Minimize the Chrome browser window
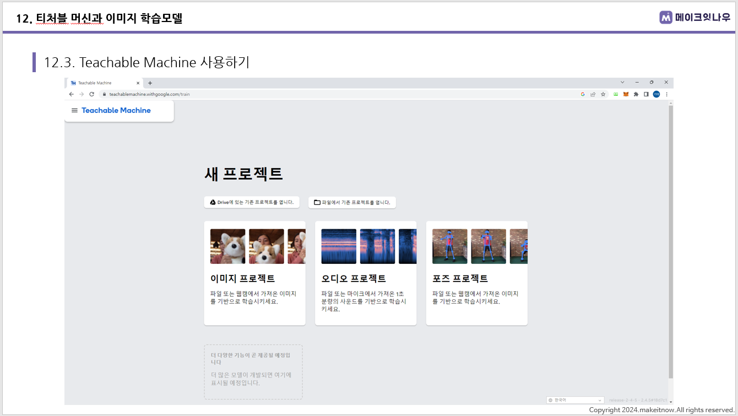 [637, 82]
